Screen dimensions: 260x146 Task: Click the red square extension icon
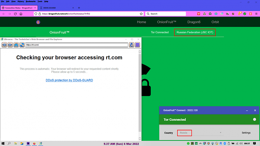[251, 14]
